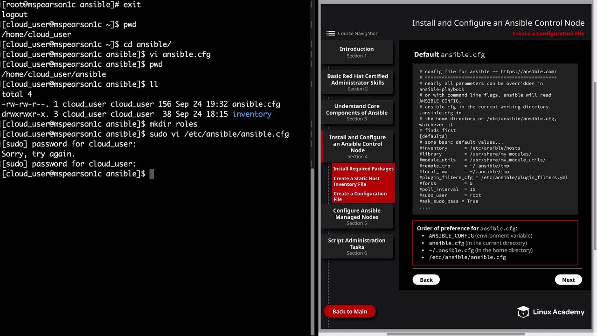
Task: Click 'ANSIBLE_CONFIG (environment variable)' bullet
Action: (480, 236)
